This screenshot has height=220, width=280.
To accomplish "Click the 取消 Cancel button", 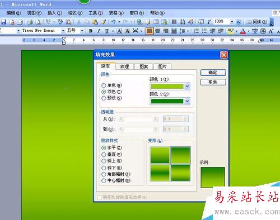I will 213,82.
